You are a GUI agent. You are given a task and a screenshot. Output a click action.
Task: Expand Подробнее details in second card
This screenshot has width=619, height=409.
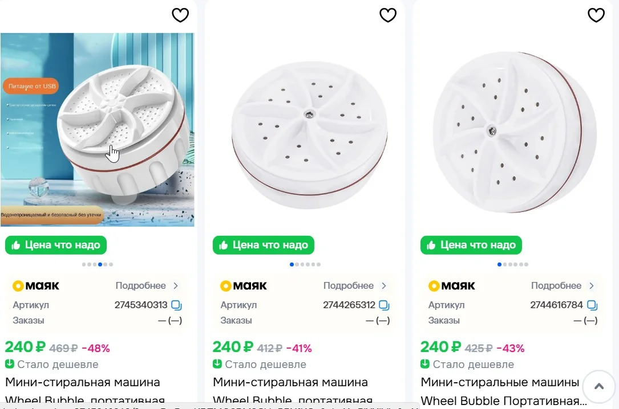(x=355, y=285)
